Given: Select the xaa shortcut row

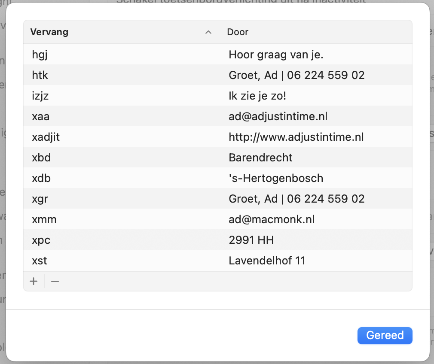Looking at the screenshot, I should (x=40, y=116).
